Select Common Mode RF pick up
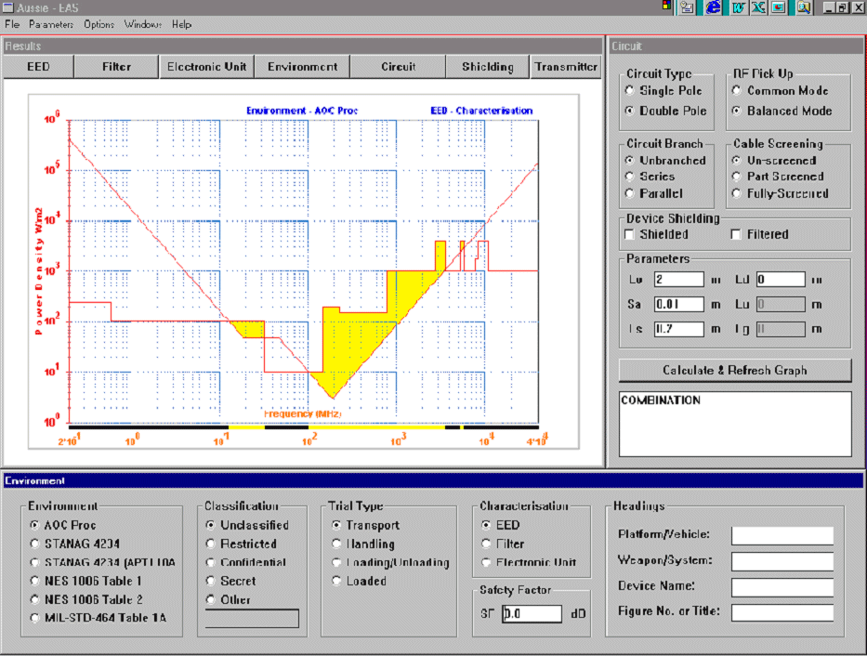Screen dimensions: 867x656 pos(737,90)
